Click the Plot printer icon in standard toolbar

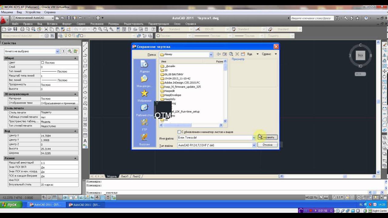(x=22, y=29)
